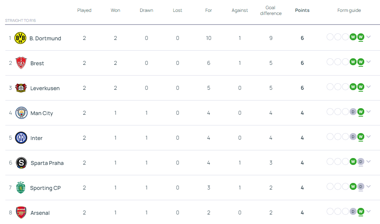
Task: Expand Sparta Praha form guide chevron
Action: coord(368,161)
